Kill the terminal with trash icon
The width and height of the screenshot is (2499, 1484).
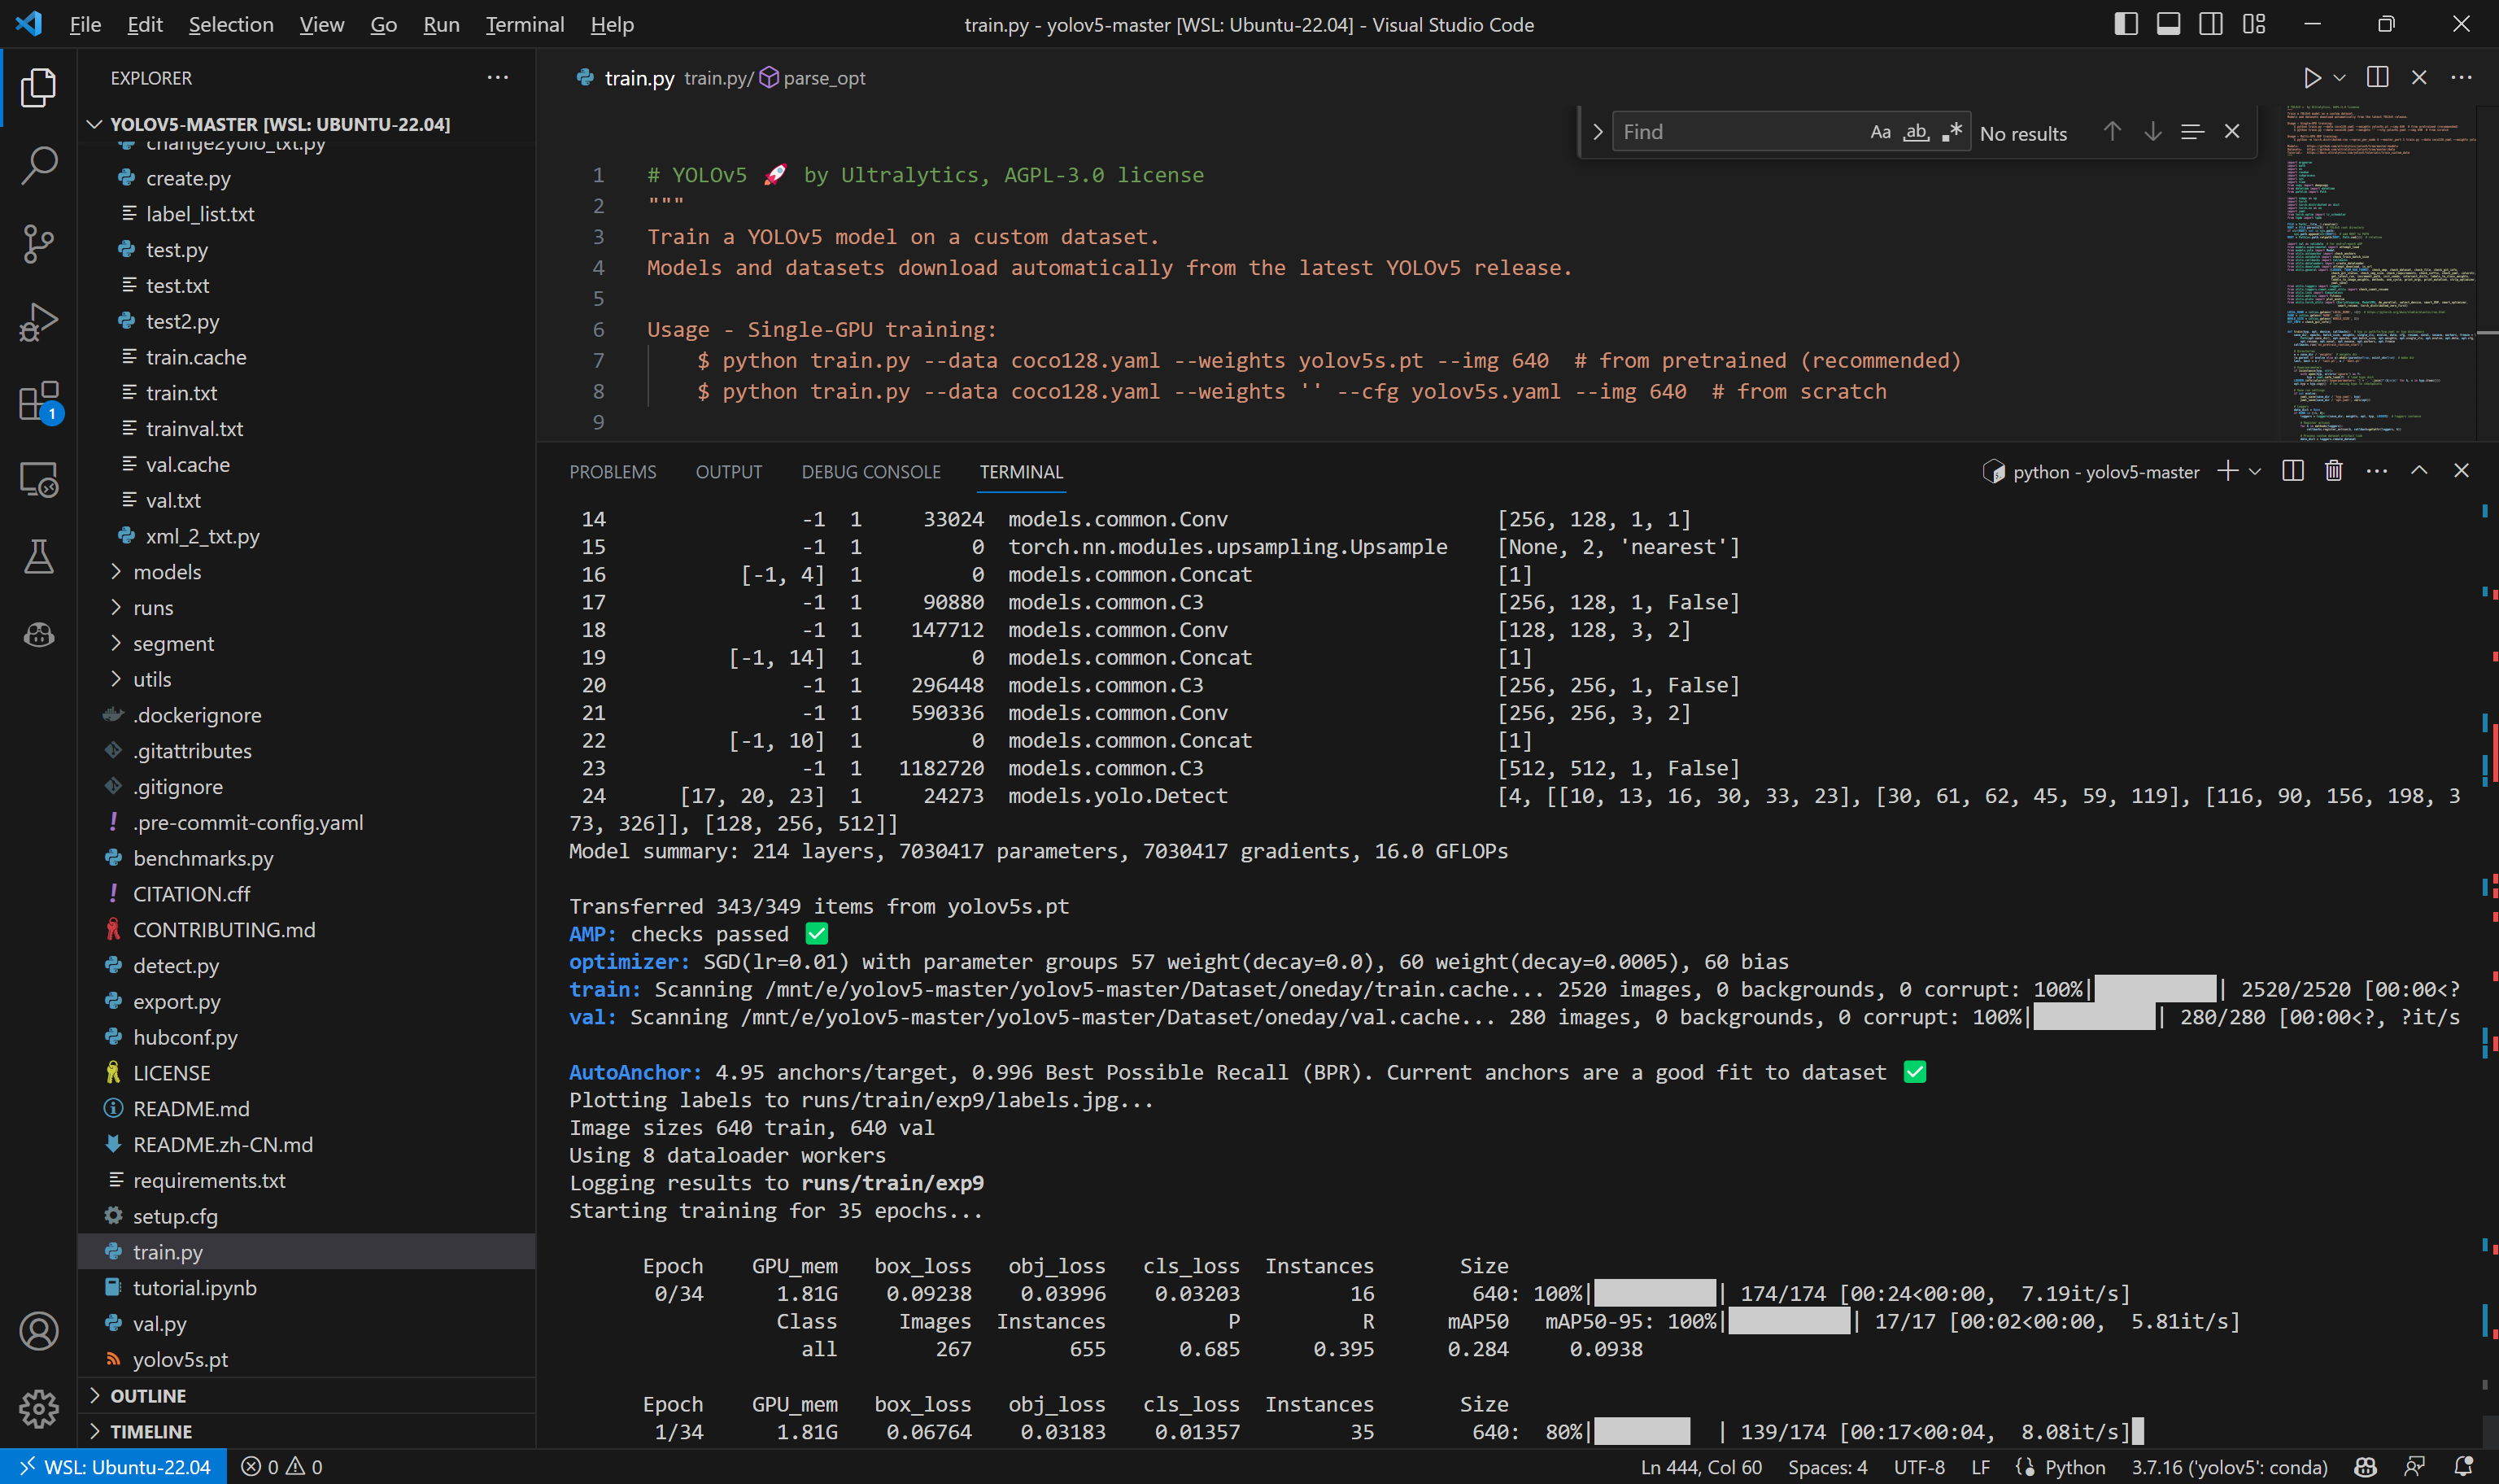2333,471
